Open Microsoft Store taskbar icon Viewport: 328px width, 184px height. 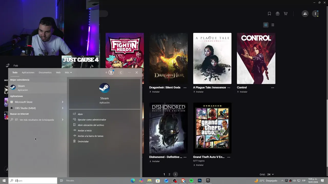tap(158, 181)
